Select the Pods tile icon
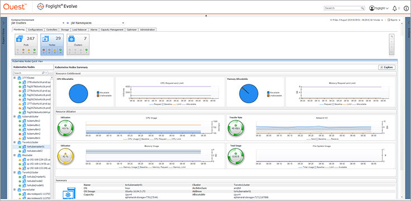The image size is (411, 201). pos(20,39)
